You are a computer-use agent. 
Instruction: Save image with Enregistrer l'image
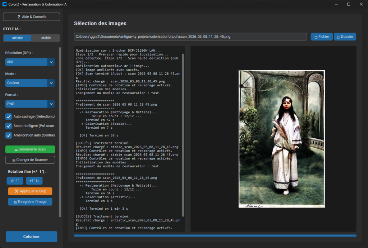(30, 202)
